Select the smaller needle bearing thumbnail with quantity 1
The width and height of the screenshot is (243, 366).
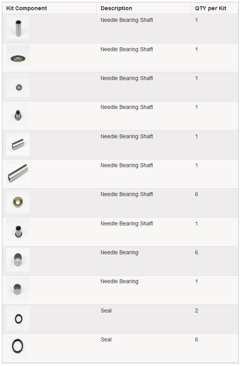(18, 289)
